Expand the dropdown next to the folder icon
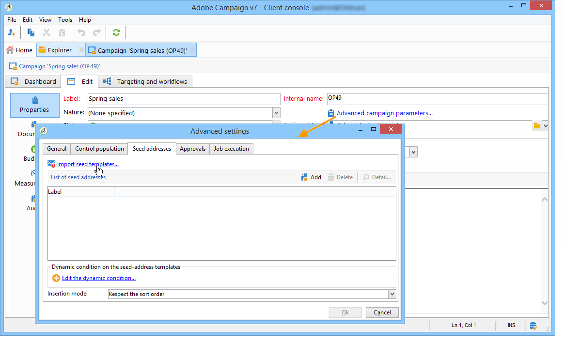Image resolution: width=563 pixels, height=343 pixels. [x=546, y=125]
